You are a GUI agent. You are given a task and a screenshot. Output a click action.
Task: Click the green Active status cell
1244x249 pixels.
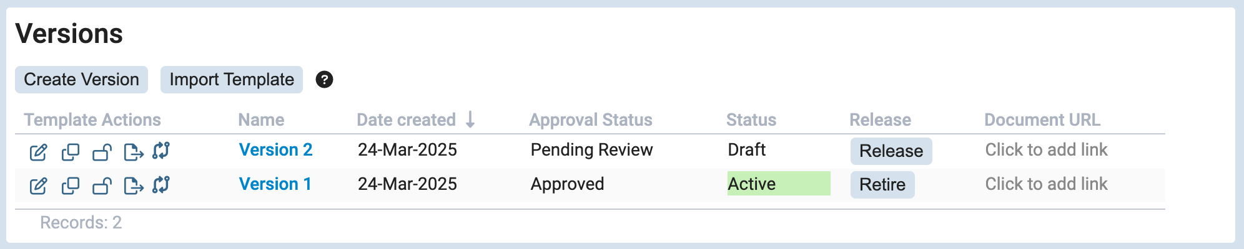point(778,184)
